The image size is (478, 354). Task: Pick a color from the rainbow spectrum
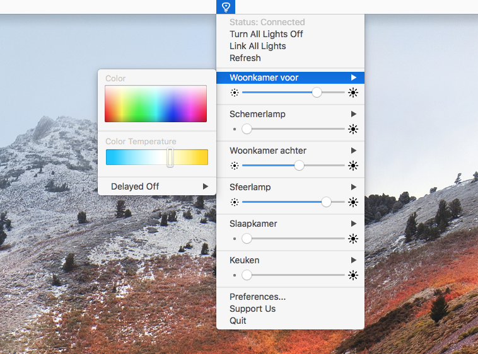coord(156,104)
